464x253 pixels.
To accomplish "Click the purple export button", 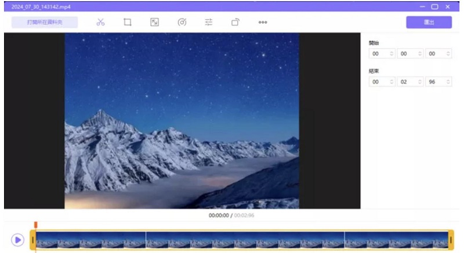I will pyautogui.click(x=429, y=22).
